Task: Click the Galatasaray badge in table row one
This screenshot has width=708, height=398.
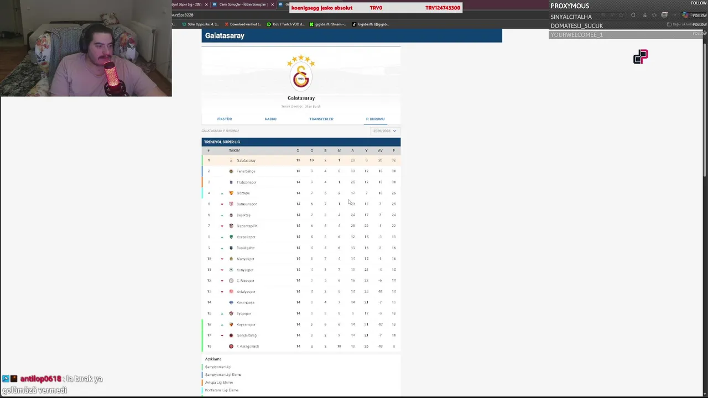Action: tap(231, 160)
